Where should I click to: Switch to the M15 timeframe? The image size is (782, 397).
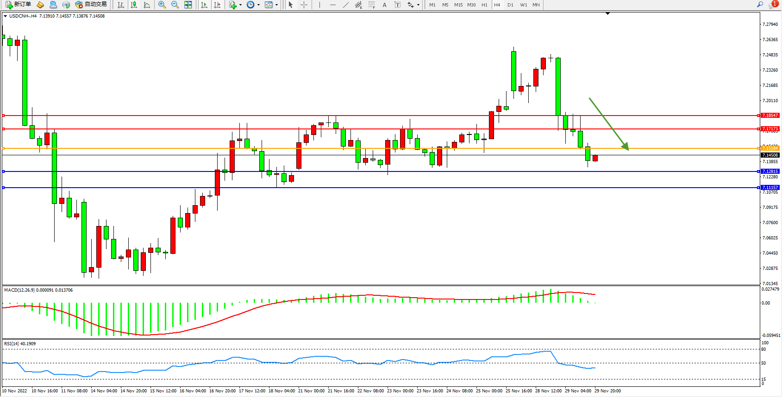coord(458,5)
